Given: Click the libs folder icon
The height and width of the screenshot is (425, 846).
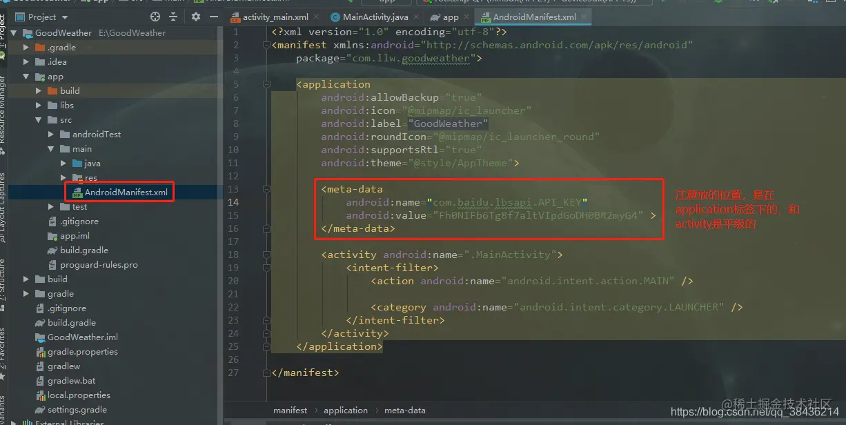Looking at the screenshot, I should pyautogui.click(x=53, y=106).
